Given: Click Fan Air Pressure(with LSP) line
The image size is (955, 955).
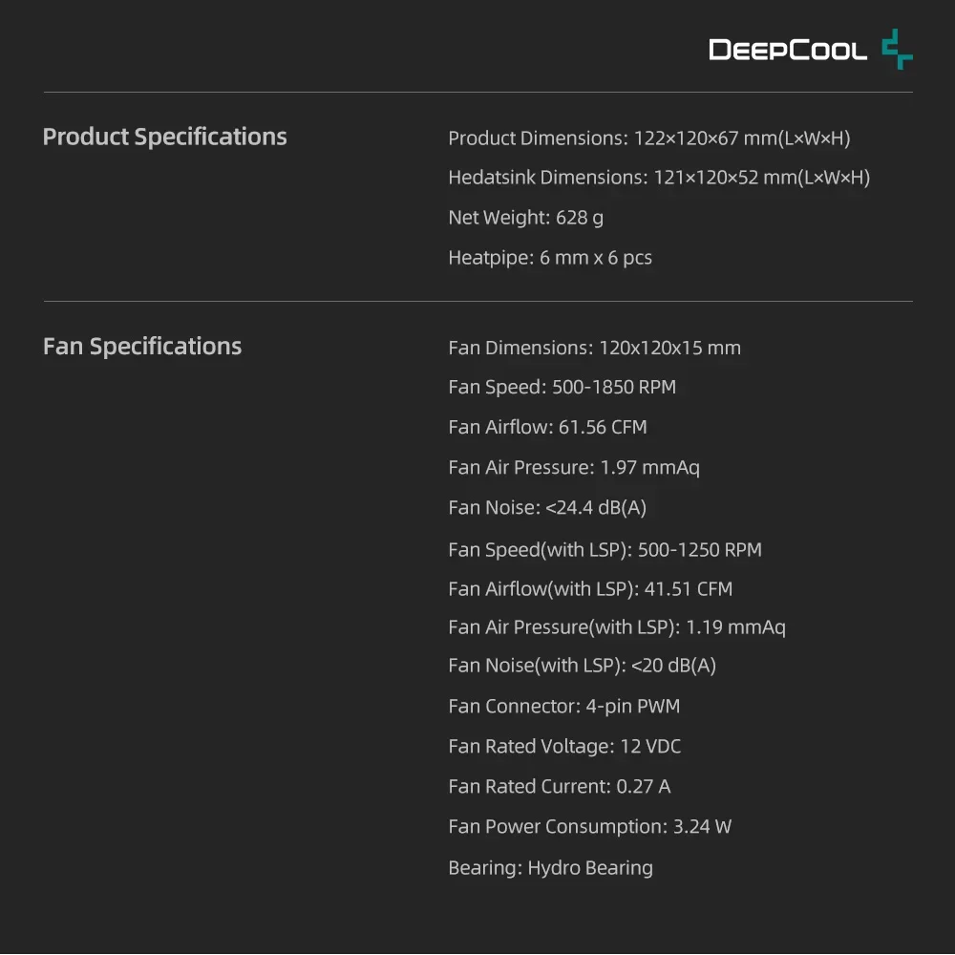Looking at the screenshot, I should pyautogui.click(x=616, y=627).
